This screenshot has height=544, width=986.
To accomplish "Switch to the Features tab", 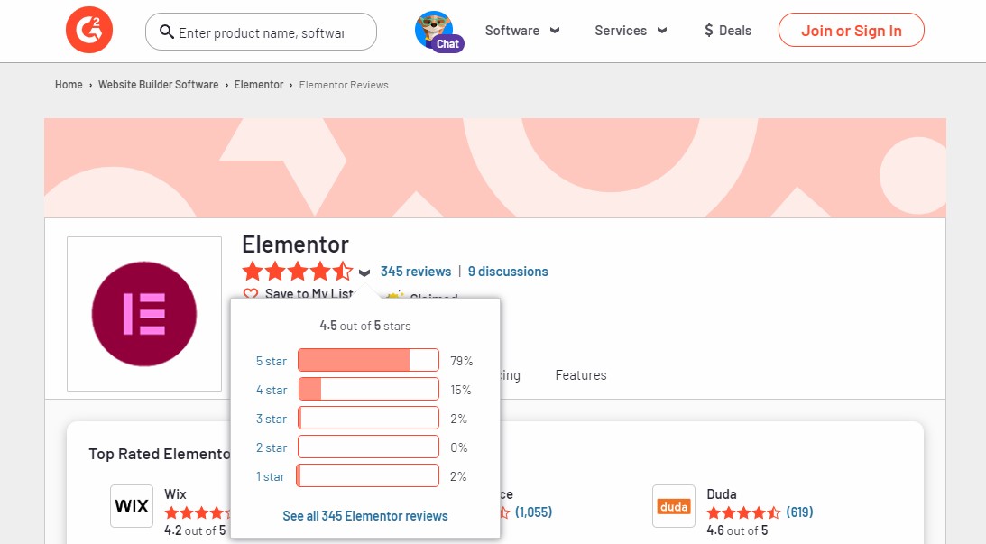I will click(581, 374).
